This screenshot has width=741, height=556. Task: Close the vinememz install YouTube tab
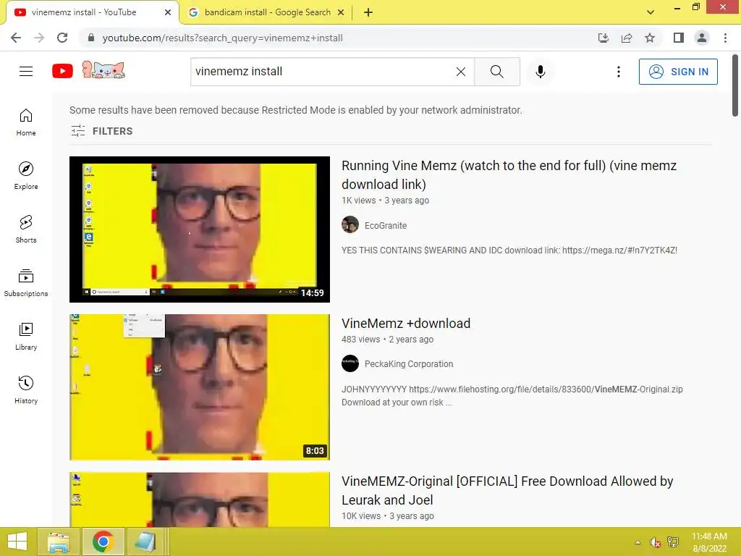168,12
